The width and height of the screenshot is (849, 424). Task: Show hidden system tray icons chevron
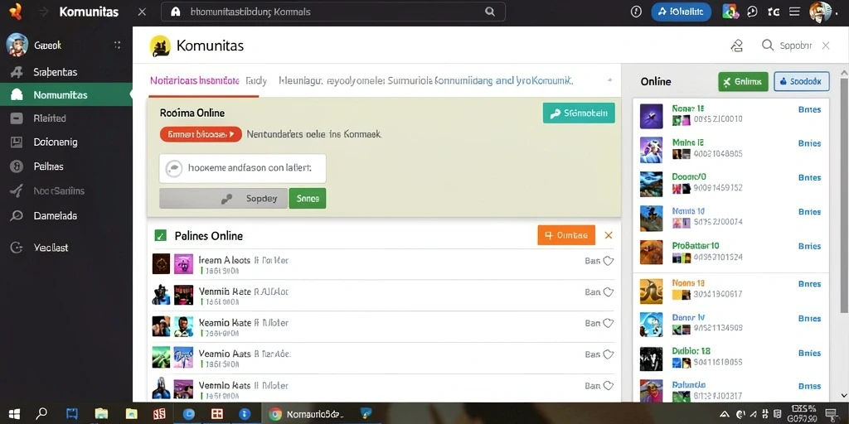pyautogui.click(x=725, y=415)
